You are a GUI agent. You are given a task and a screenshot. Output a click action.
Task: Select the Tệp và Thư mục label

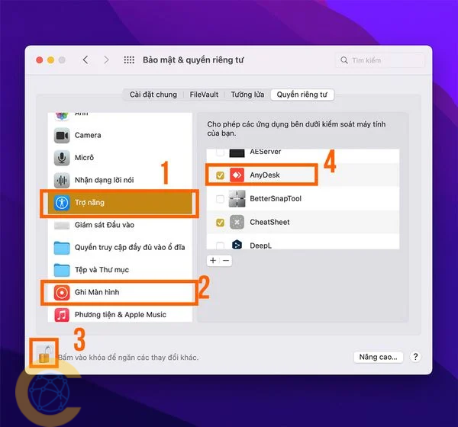pyautogui.click(x=102, y=270)
